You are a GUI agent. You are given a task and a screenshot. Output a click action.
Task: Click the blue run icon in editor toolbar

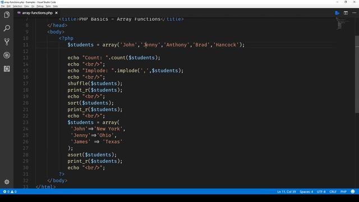tap(337, 13)
